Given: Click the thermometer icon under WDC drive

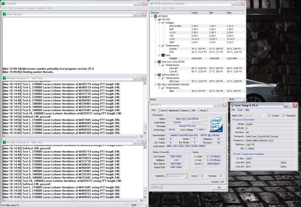Looking at the screenshot, I should (x=163, y=88).
